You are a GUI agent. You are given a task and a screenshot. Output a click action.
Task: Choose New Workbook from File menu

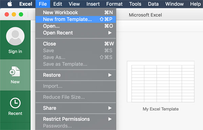pos(75,12)
